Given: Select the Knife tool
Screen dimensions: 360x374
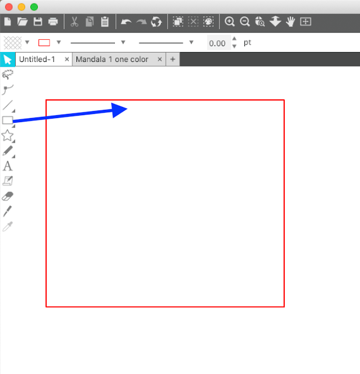Looking at the screenshot, I should [8, 212].
